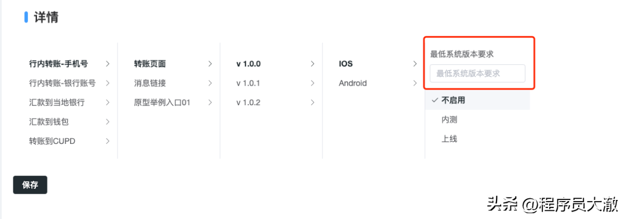Expand chevron beside 行内转账-银行账号
Screen dimensions: 625x219
tap(108, 83)
